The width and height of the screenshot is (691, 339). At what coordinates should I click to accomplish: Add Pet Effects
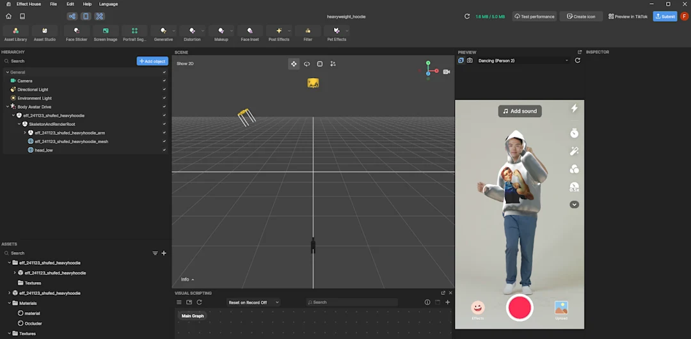(x=337, y=34)
